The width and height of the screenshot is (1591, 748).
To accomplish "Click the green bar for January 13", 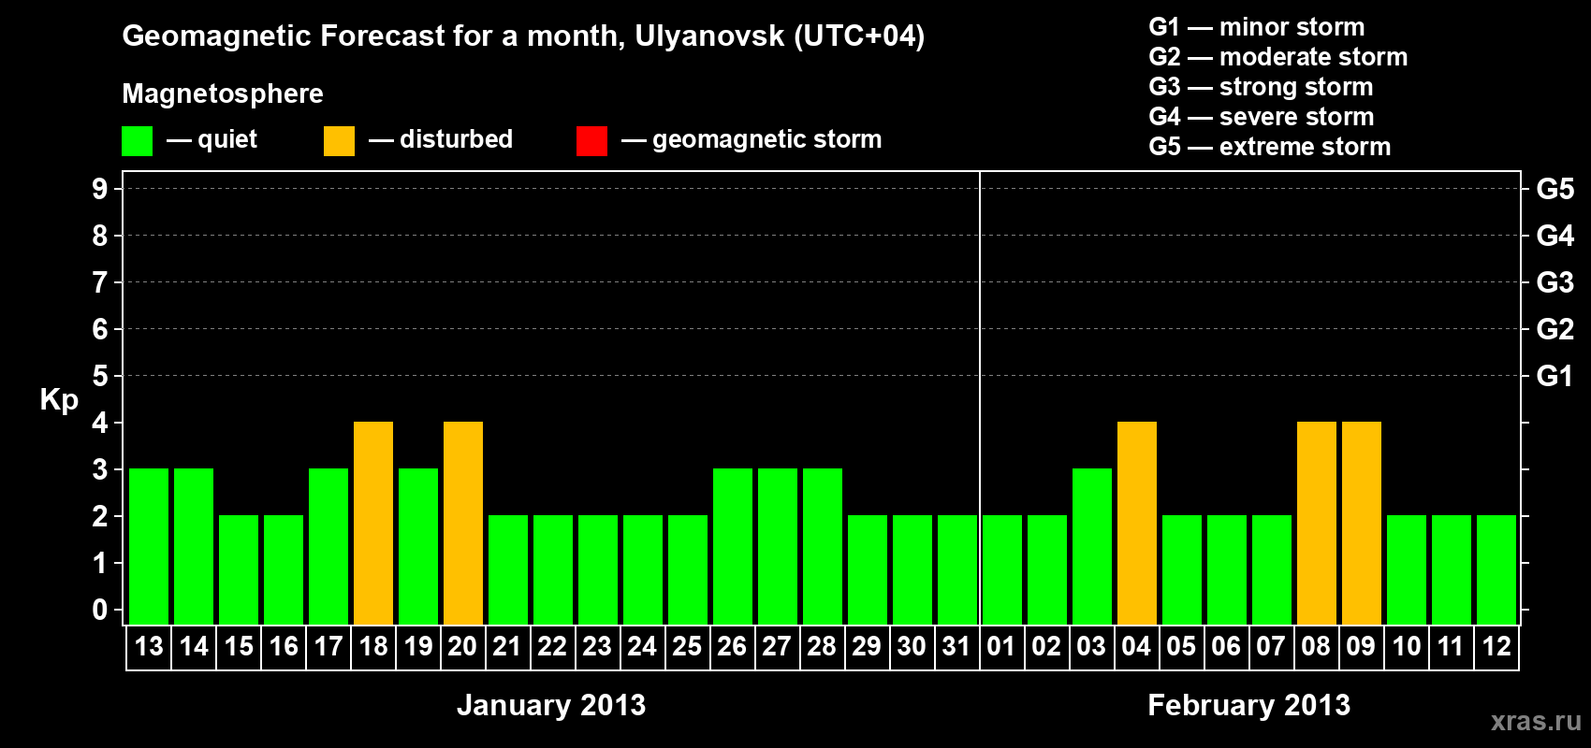I will point(149,546).
